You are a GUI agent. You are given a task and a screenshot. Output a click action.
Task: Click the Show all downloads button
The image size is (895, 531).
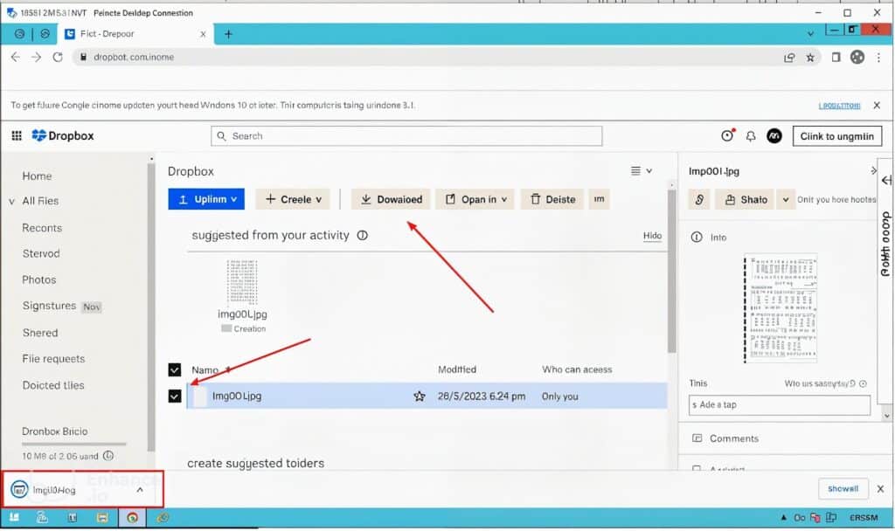(x=843, y=489)
